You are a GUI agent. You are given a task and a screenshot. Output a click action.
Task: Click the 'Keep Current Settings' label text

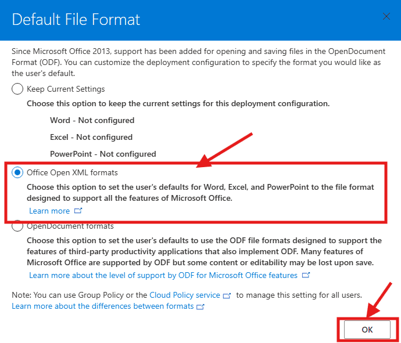pyautogui.click(x=66, y=89)
